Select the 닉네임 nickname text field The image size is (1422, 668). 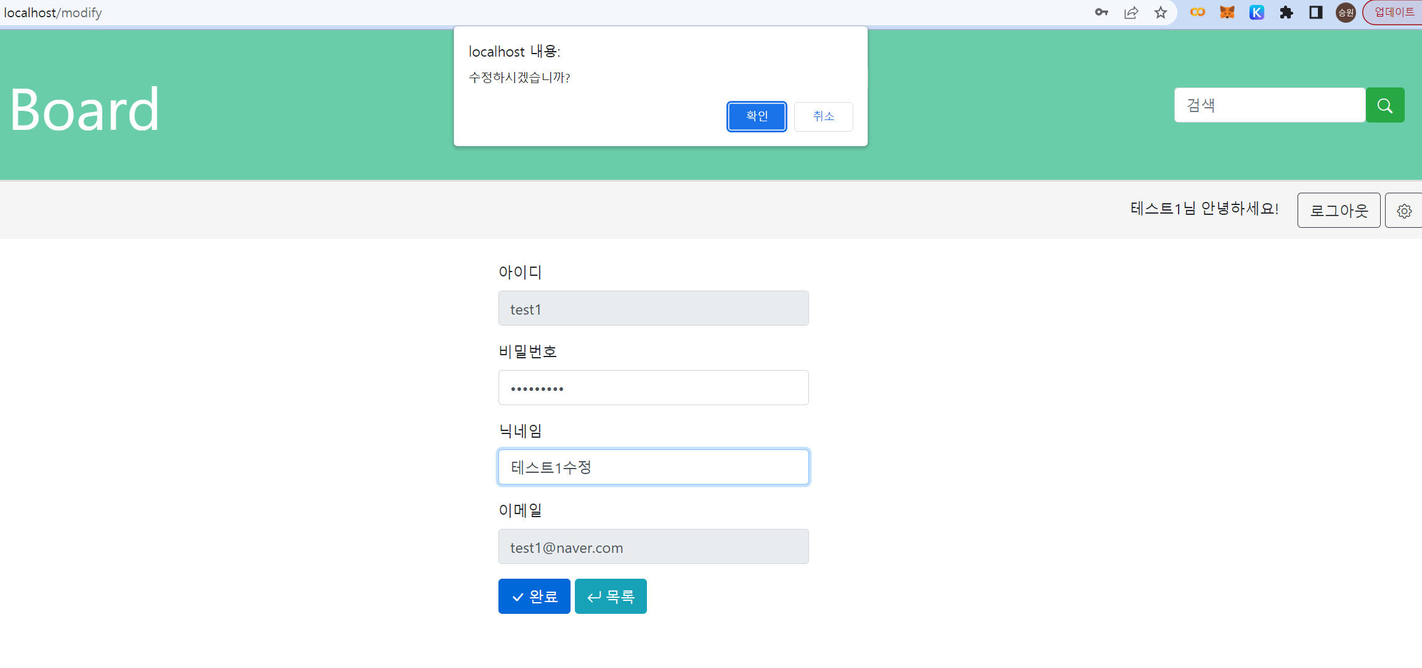(x=653, y=467)
